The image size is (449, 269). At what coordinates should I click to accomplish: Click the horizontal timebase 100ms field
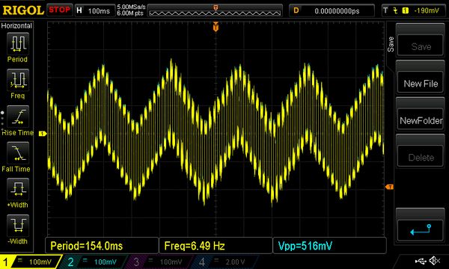(x=94, y=11)
